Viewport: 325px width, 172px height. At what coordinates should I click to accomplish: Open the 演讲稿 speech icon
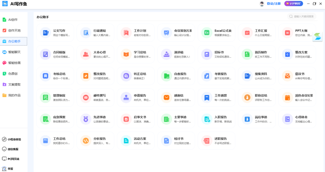(166, 54)
